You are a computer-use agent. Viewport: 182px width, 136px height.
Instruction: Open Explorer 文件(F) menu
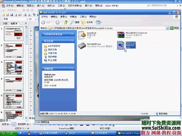click(x=44, y=17)
